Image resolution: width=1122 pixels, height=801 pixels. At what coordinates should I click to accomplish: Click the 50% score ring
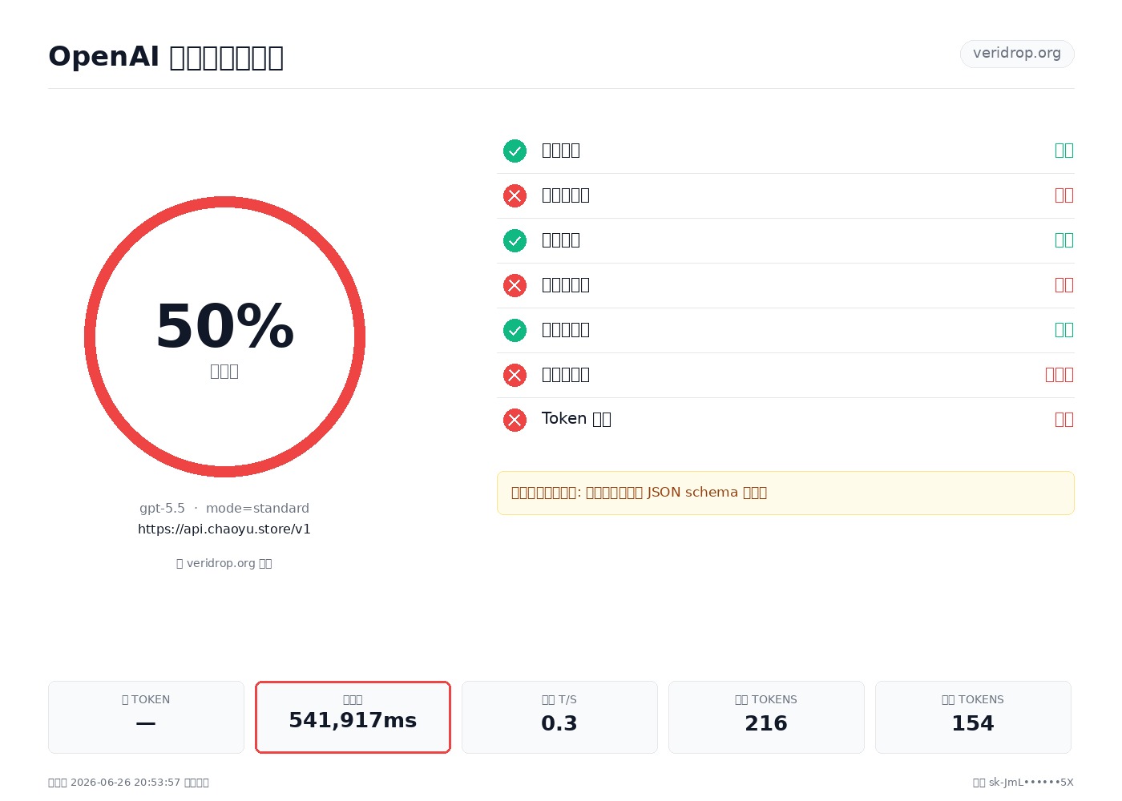pyautogui.click(x=224, y=336)
